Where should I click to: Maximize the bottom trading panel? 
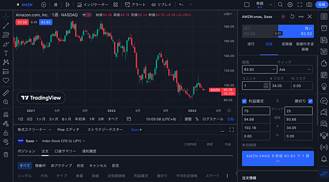point(231,130)
